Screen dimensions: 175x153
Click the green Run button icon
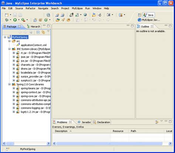(x=15, y=20)
